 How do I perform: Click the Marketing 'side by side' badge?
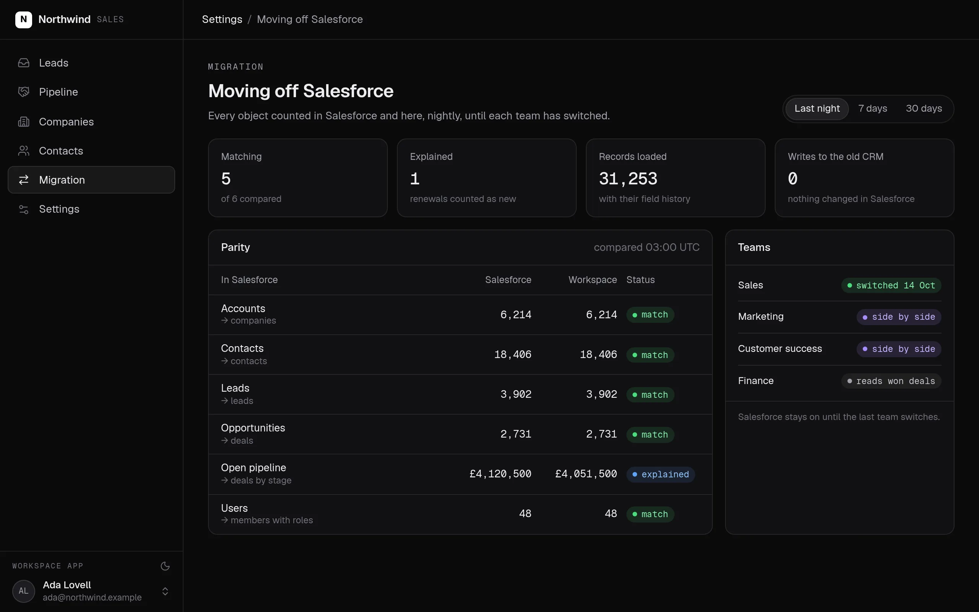pyautogui.click(x=899, y=317)
